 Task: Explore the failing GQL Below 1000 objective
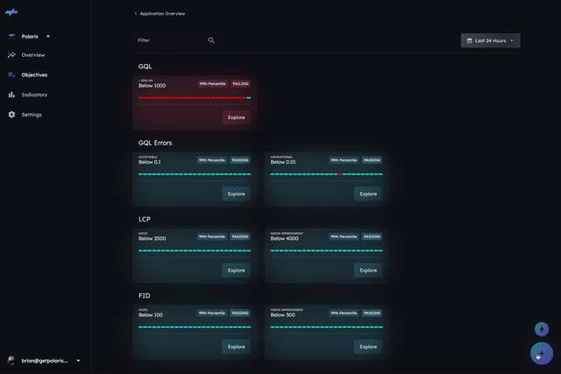[x=236, y=117]
